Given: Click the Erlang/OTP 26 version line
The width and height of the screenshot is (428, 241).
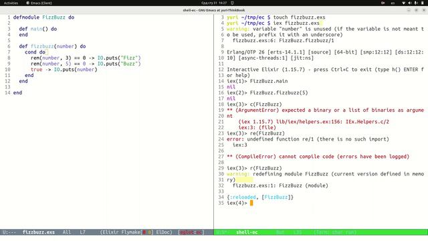Looking at the screenshot, I should [325, 52].
